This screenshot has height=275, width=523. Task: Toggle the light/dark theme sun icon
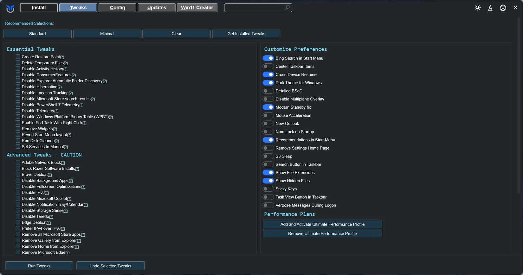coord(478,8)
